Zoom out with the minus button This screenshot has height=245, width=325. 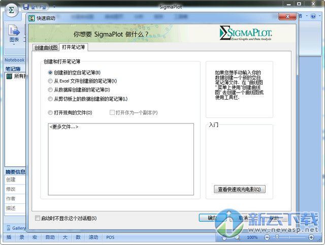tap(267, 237)
